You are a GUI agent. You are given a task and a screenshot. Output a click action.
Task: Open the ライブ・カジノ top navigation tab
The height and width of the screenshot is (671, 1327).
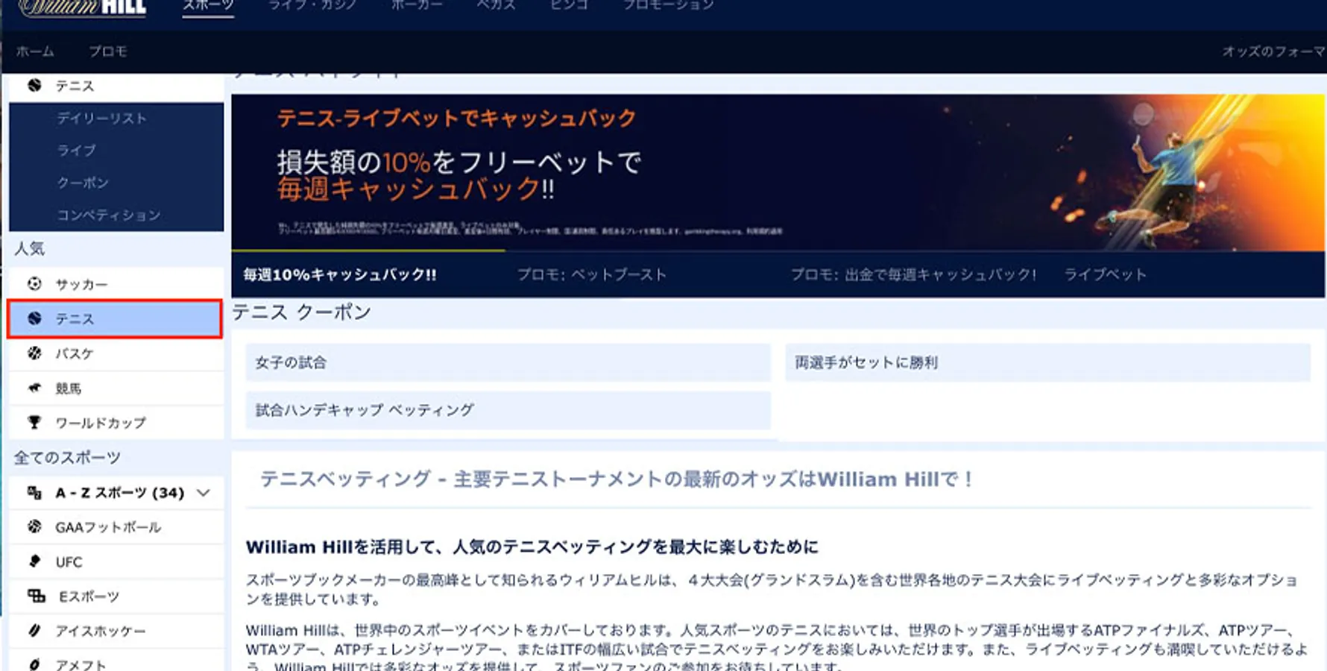(x=312, y=5)
